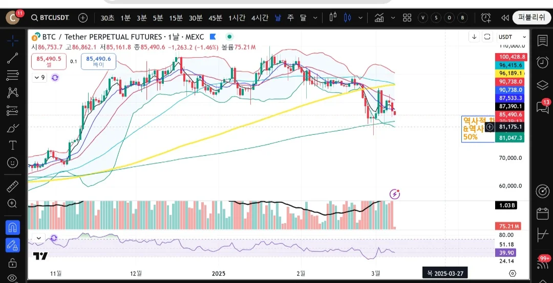The height and width of the screenshot is (283, 553).
Task: Open the USDT currency dropdown
Action: [512, 37]
